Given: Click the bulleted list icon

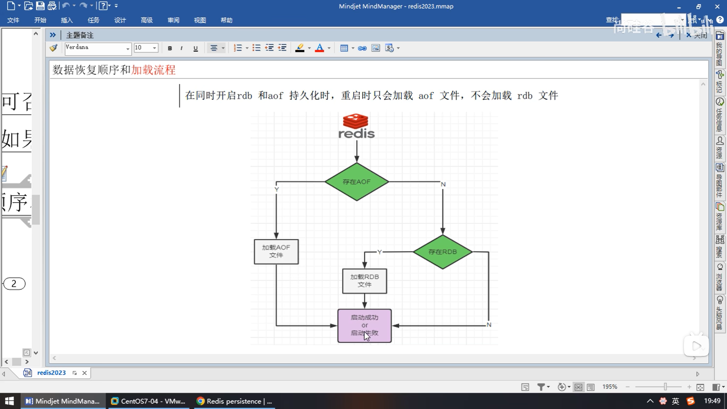Looking at the screenshot, I should pos(256,48).
